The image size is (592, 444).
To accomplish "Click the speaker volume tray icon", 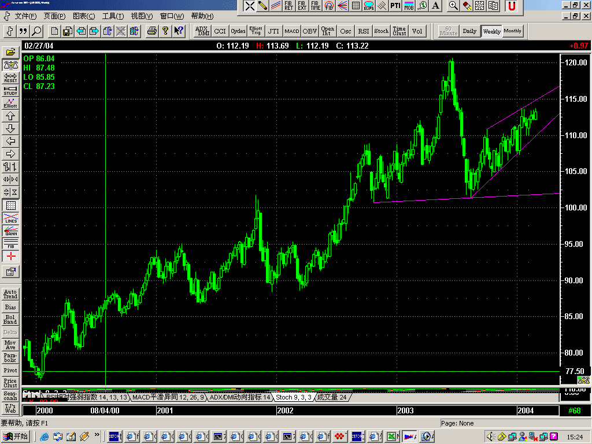I will [491, 437].
